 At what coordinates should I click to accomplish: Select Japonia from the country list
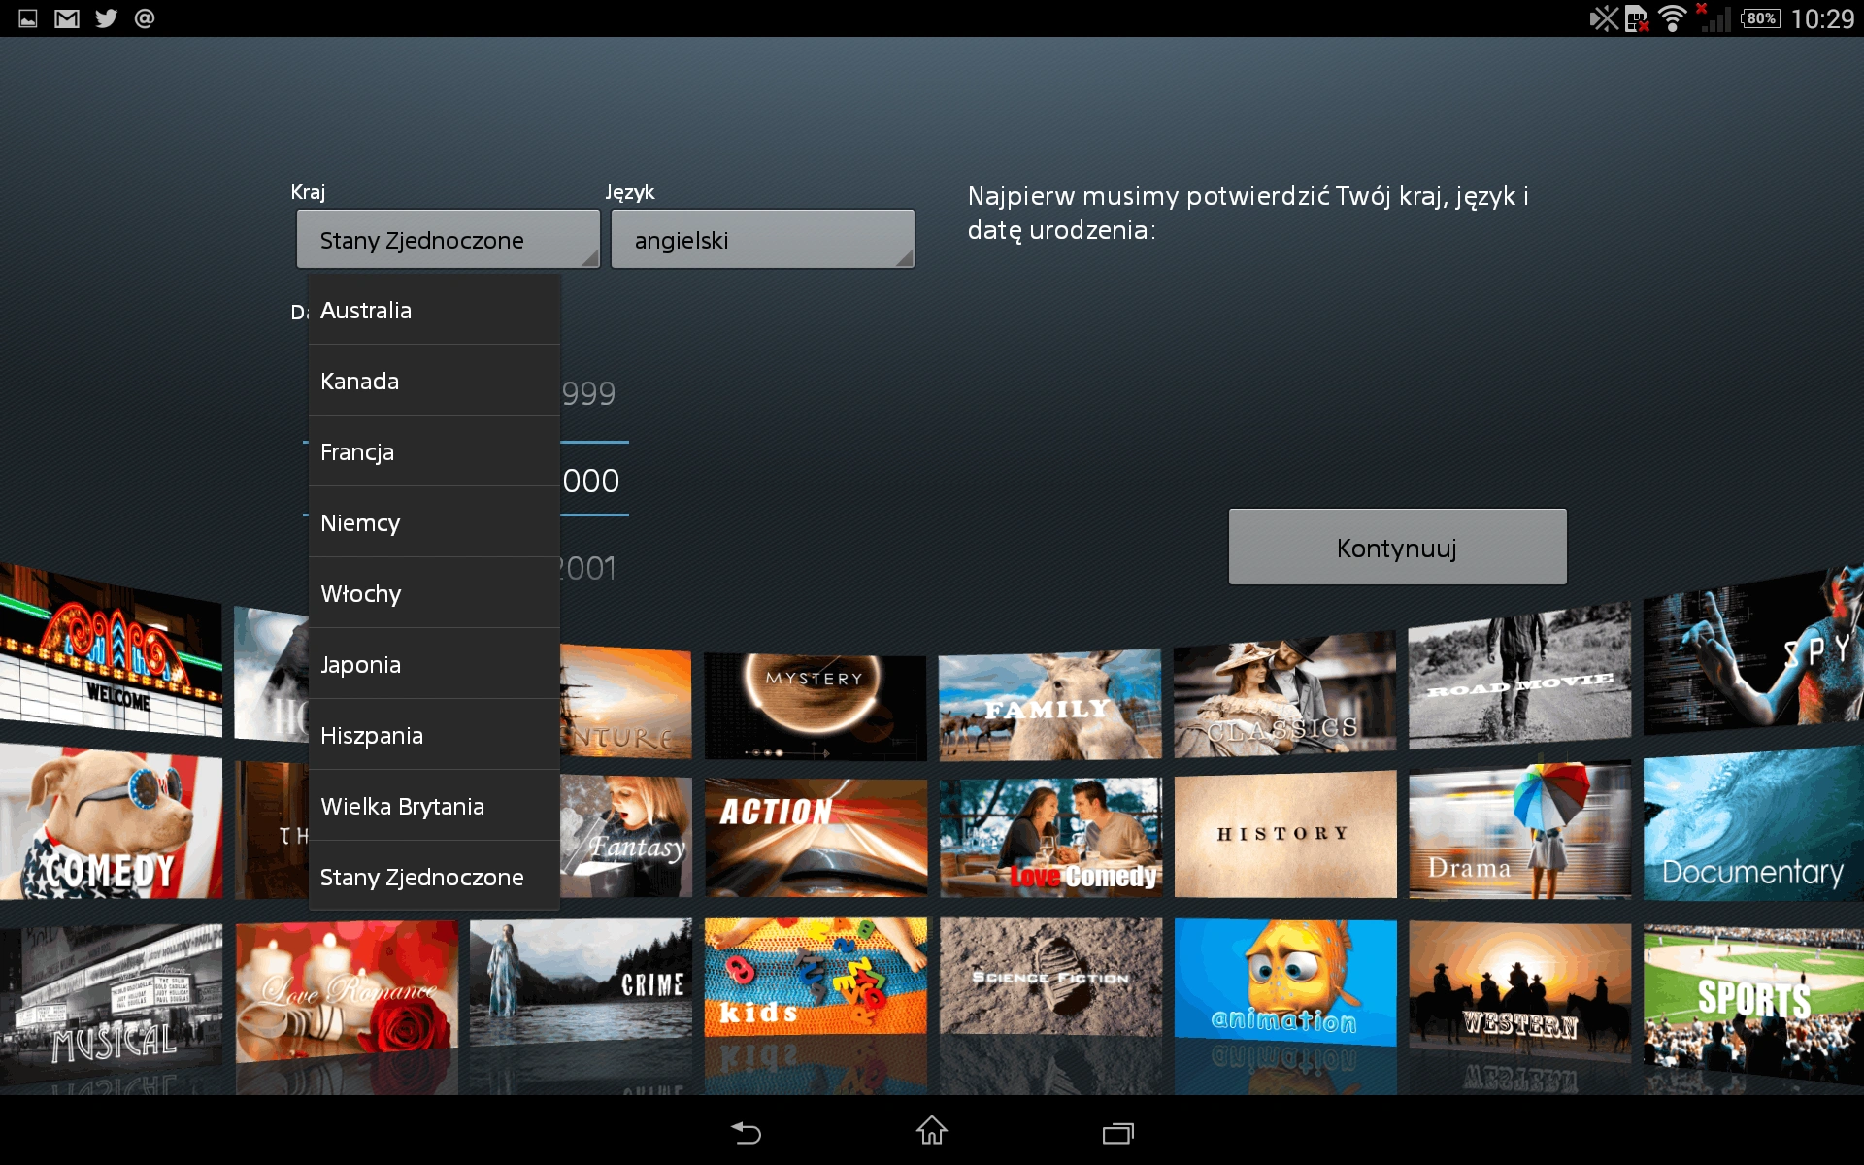coord(434,664)
